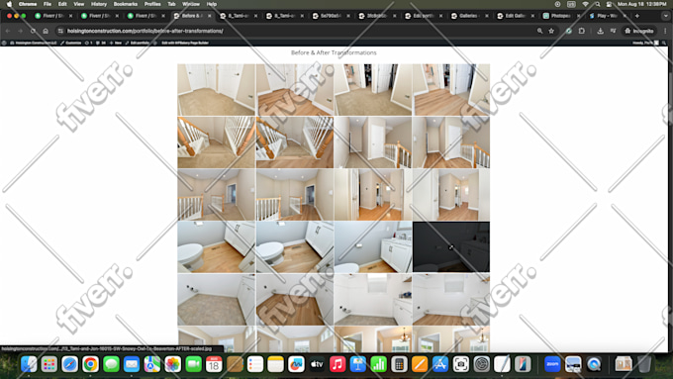The height and width of the screenshot is (379, 673).
Task: Open the Chrome three-dot menu
Action: [665, 31]
